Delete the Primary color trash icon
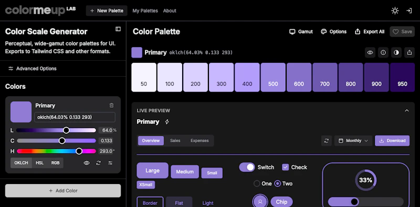Viewport: 420px width, 207px height. (x=111, y=106)
